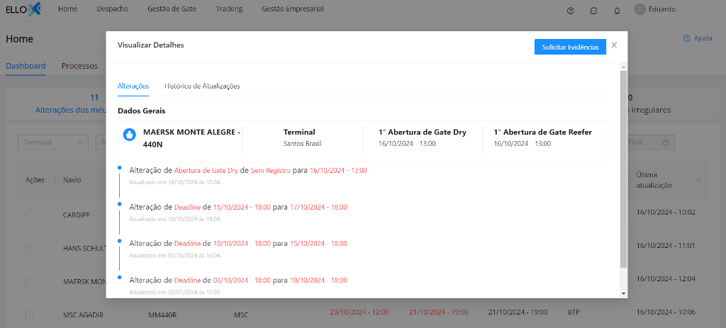Switch to Histórico de Atualizações tab
726x328 pixels.
click(202, 86)
